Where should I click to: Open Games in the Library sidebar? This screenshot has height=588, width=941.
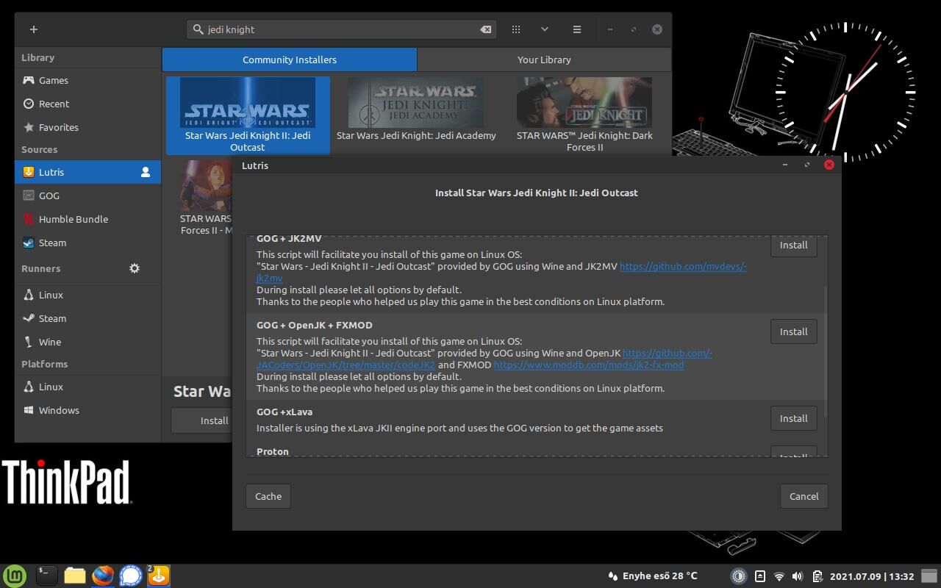pyautogui.click(x=87, y=80)
